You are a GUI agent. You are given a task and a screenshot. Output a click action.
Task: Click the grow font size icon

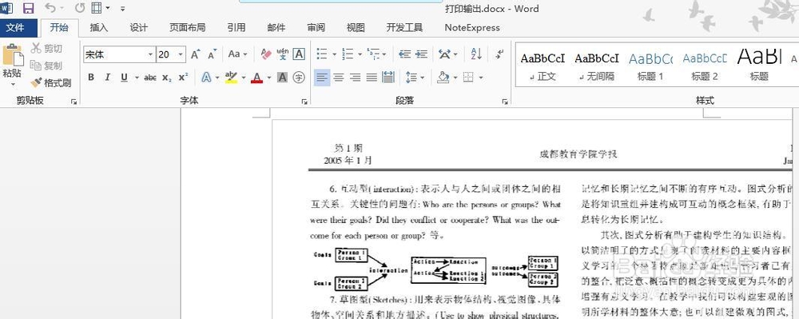[195, 54]
